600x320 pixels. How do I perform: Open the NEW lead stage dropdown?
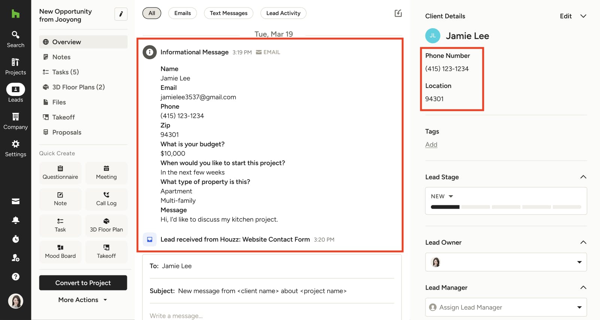click(x=442, y=196)
